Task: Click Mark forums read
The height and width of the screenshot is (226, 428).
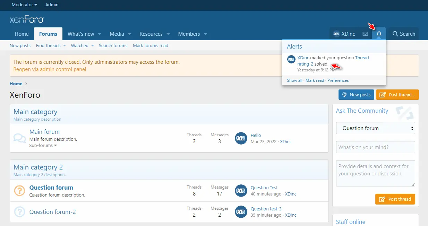Action: pos(151,45)
